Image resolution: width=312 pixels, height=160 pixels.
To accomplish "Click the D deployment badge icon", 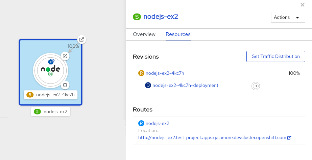I will tap(148, 86).
